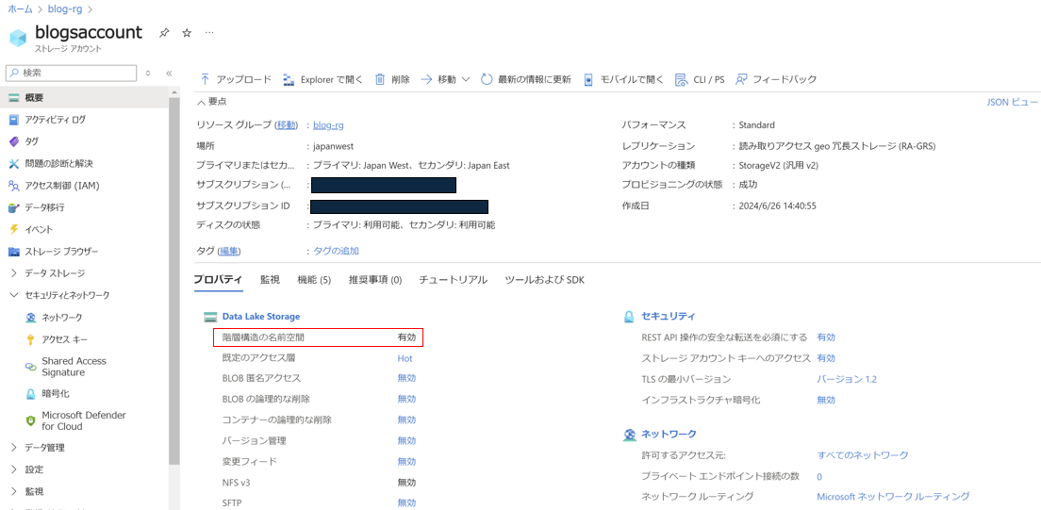Click 無効 for BLOB 匿名アクセス

point(407,379)
